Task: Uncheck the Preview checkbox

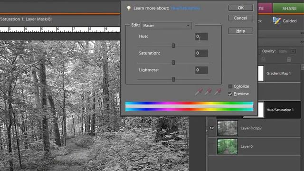Action: click(230, 94)
